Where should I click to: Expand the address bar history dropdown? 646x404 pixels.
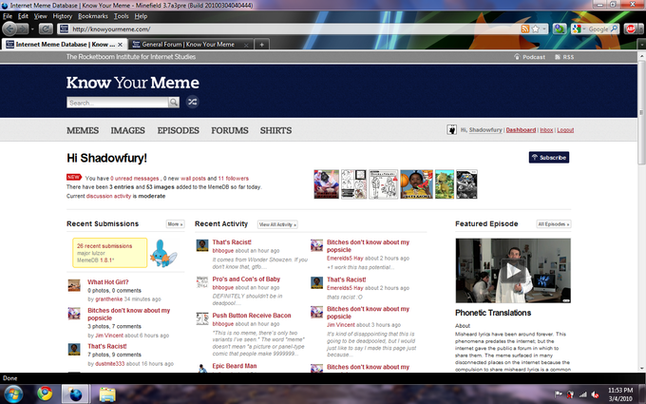point(544,29)
